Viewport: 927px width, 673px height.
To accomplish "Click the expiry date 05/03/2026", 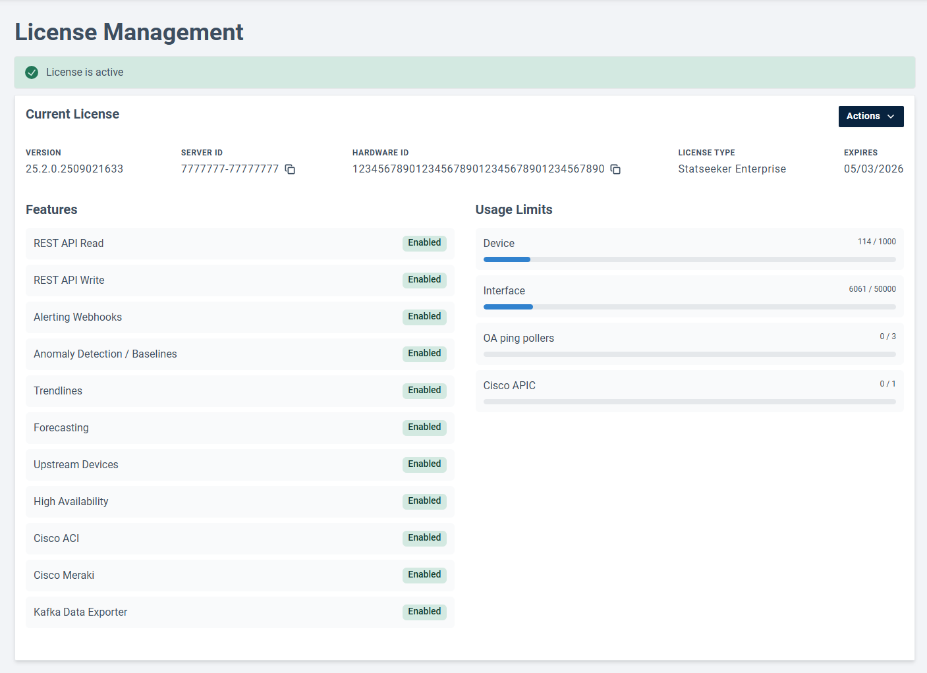I will [x=873, y=169].
